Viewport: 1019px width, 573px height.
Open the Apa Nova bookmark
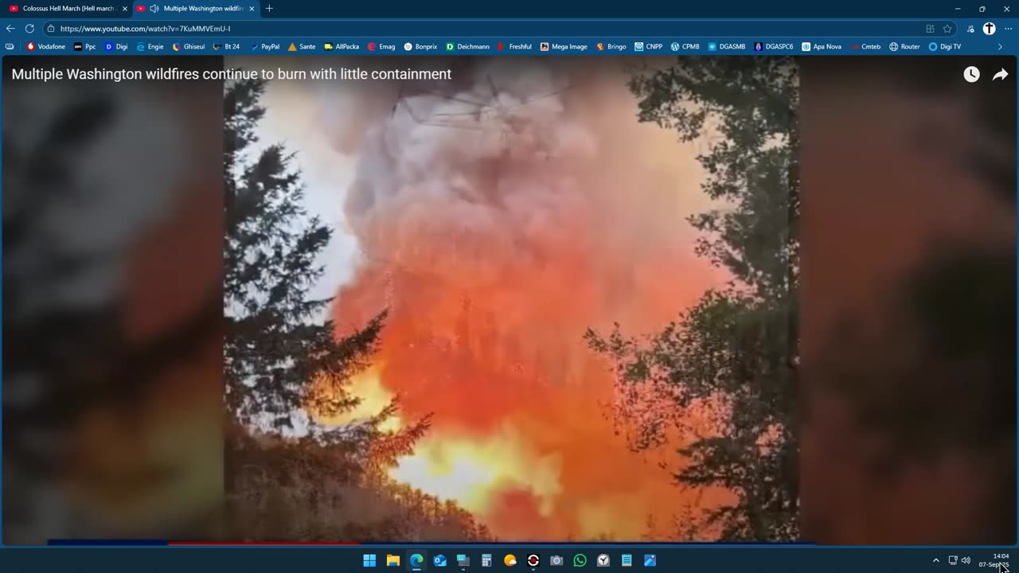coord(822,47)
